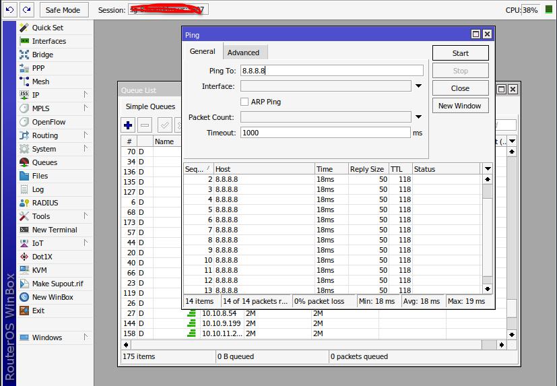557x386 pixels.
Task: Click the Tools icon
Action: pyautogui.click(x=24, y=216)
